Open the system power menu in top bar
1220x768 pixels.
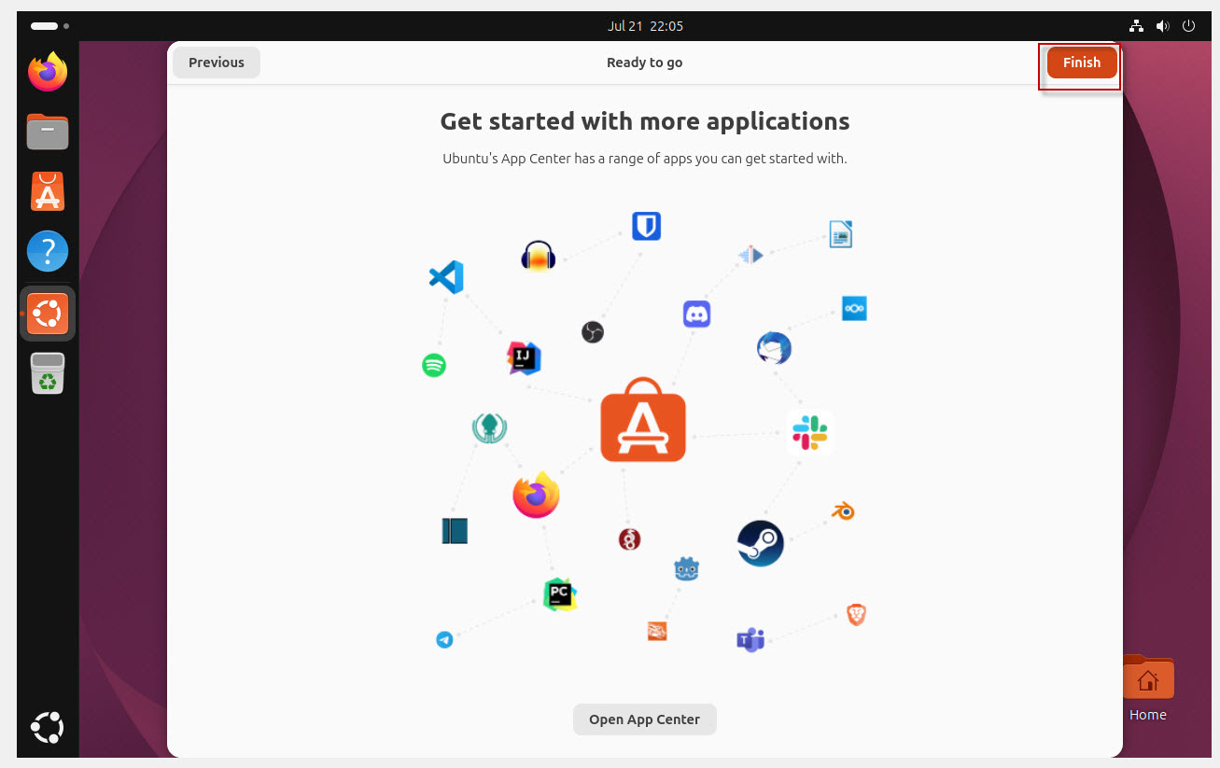pos(1188,26)
